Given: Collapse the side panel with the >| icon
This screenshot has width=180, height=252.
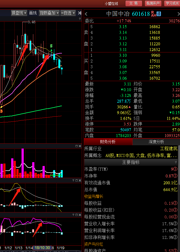Looking at the screenshot, I should pos(79,13).
